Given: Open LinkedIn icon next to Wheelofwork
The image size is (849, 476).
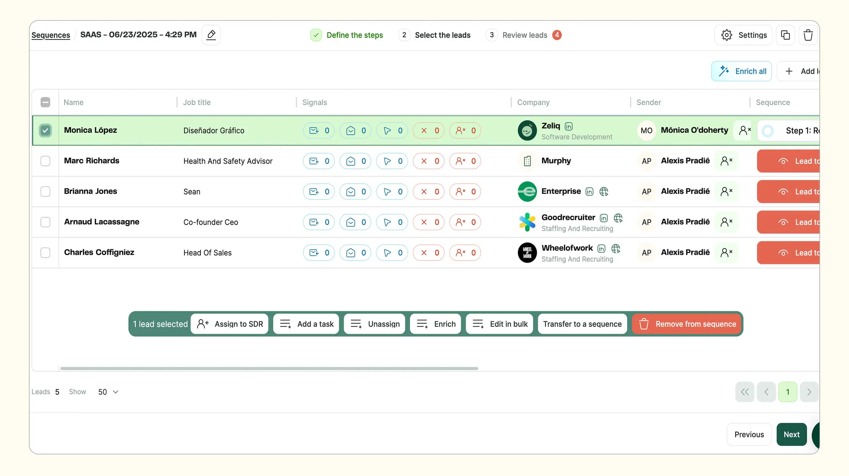Looking at the screenshot, I should pos(601,248).
